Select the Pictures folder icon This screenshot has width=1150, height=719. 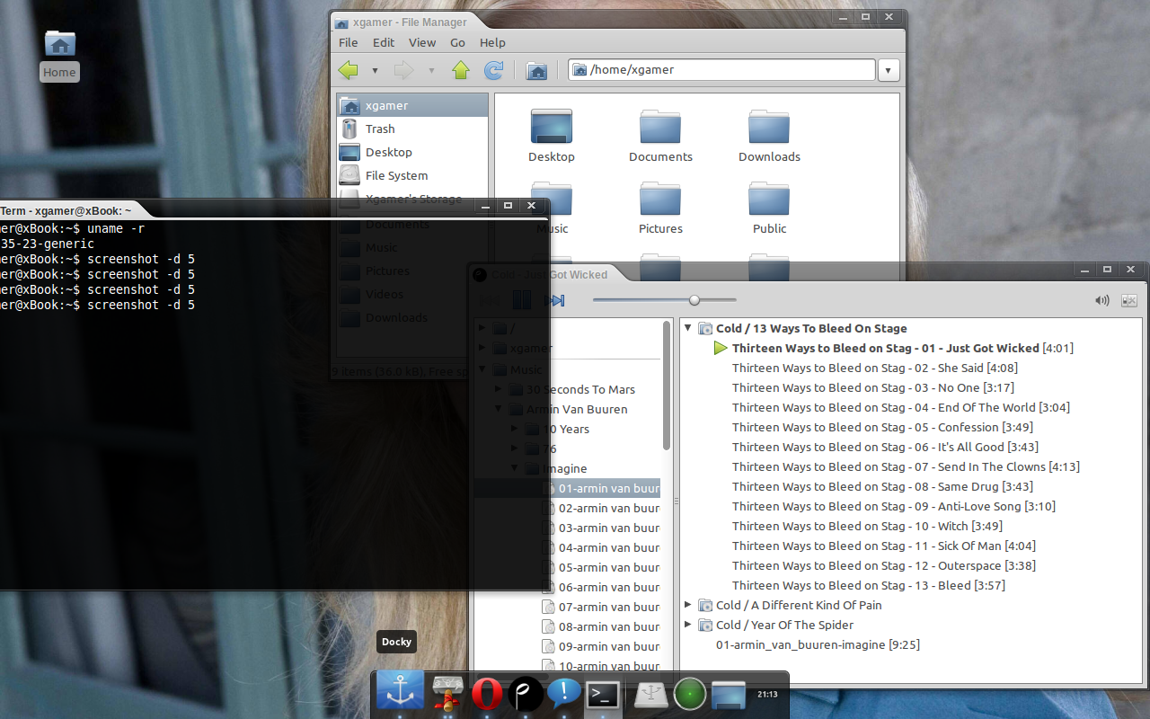click(660, 200)
